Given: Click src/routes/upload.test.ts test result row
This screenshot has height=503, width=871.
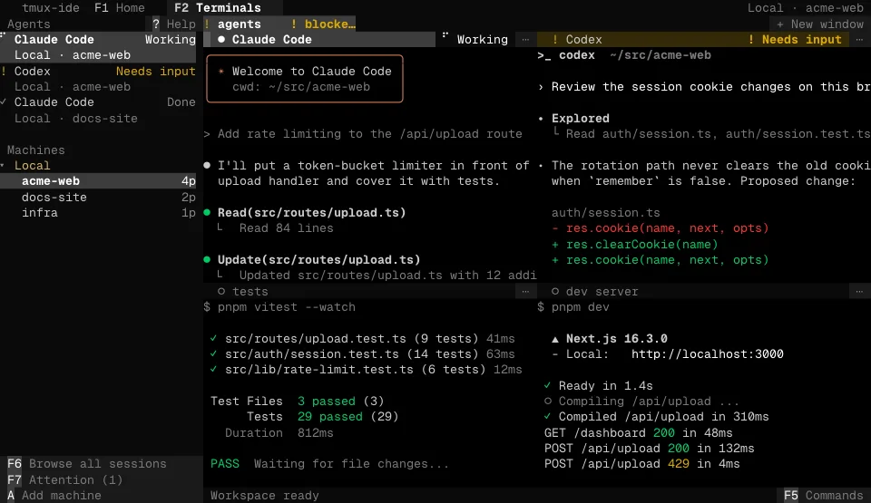Looking at the screenshot, I should 362,339.
